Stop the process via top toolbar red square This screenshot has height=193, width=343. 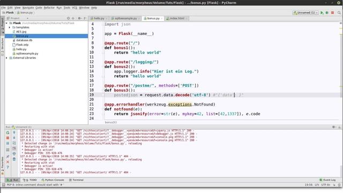[x=332, y=13]
